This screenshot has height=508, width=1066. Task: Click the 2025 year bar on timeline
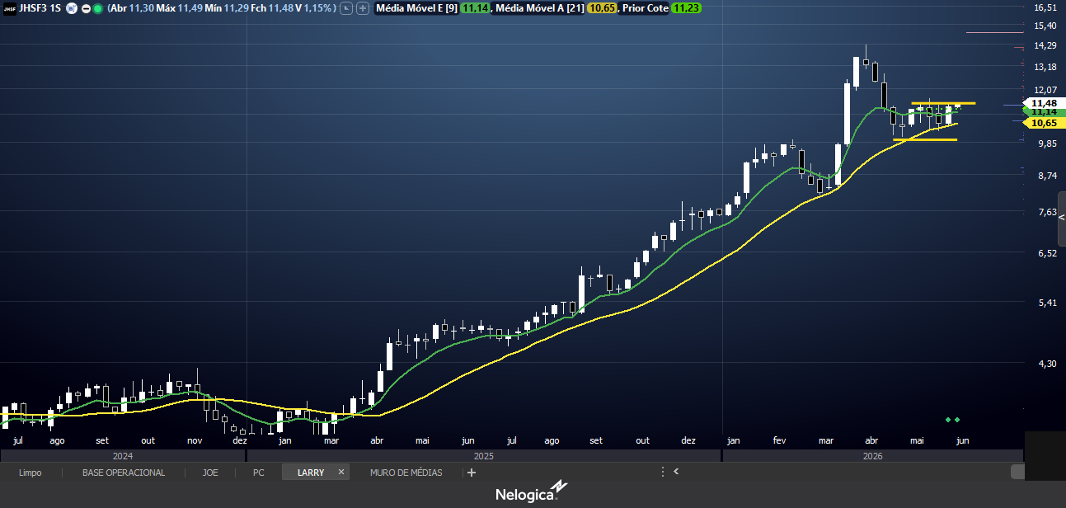pos(484,455)
